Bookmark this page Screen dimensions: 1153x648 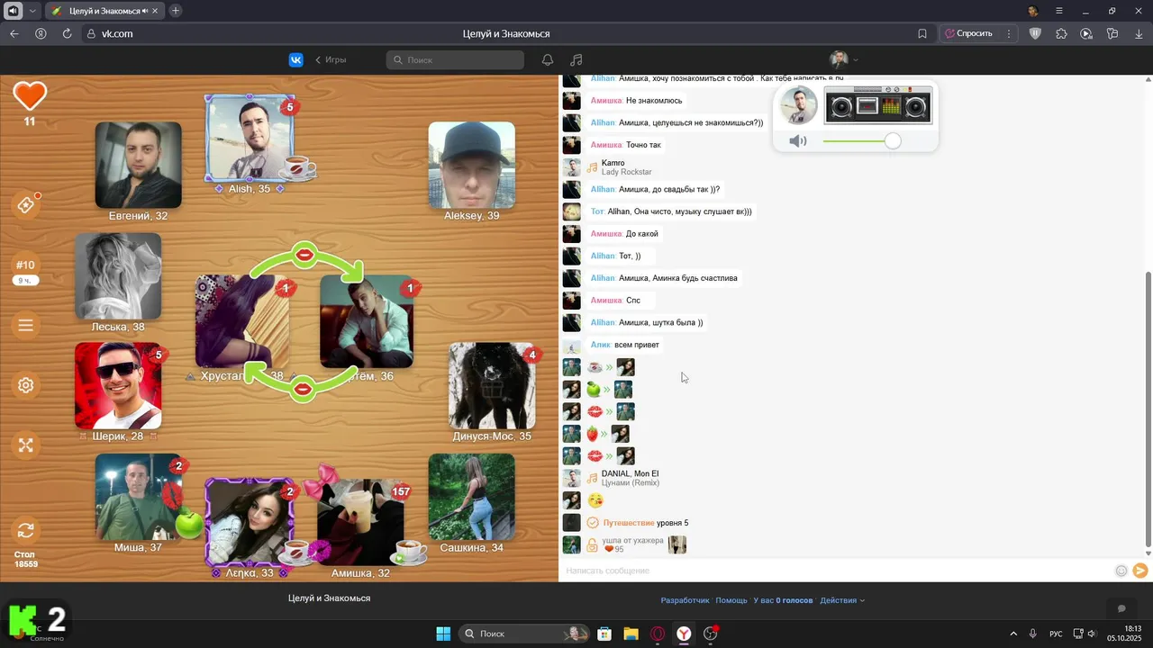tap(922, 33)
